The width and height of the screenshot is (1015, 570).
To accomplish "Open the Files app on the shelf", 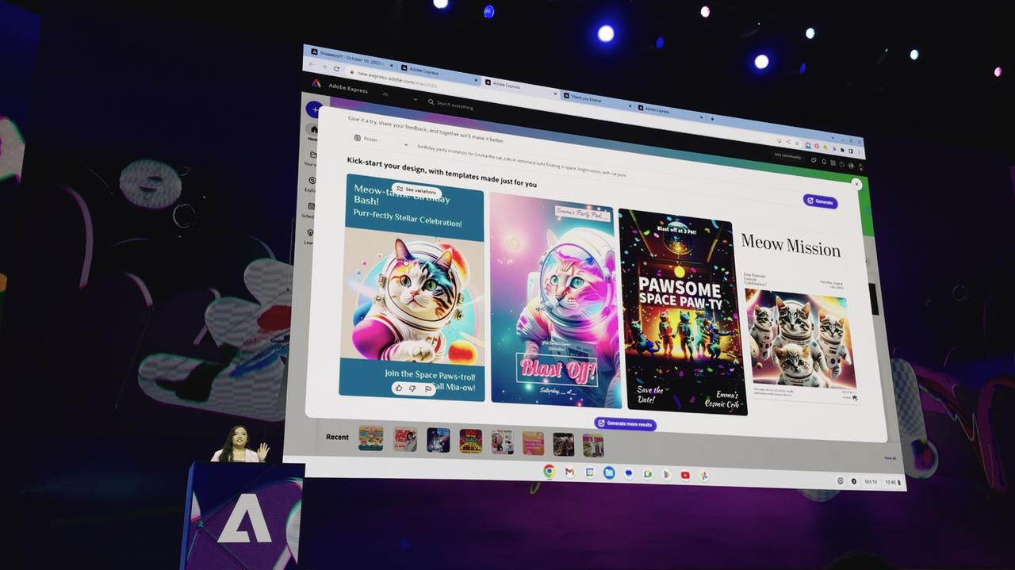I will coord(609,472).
